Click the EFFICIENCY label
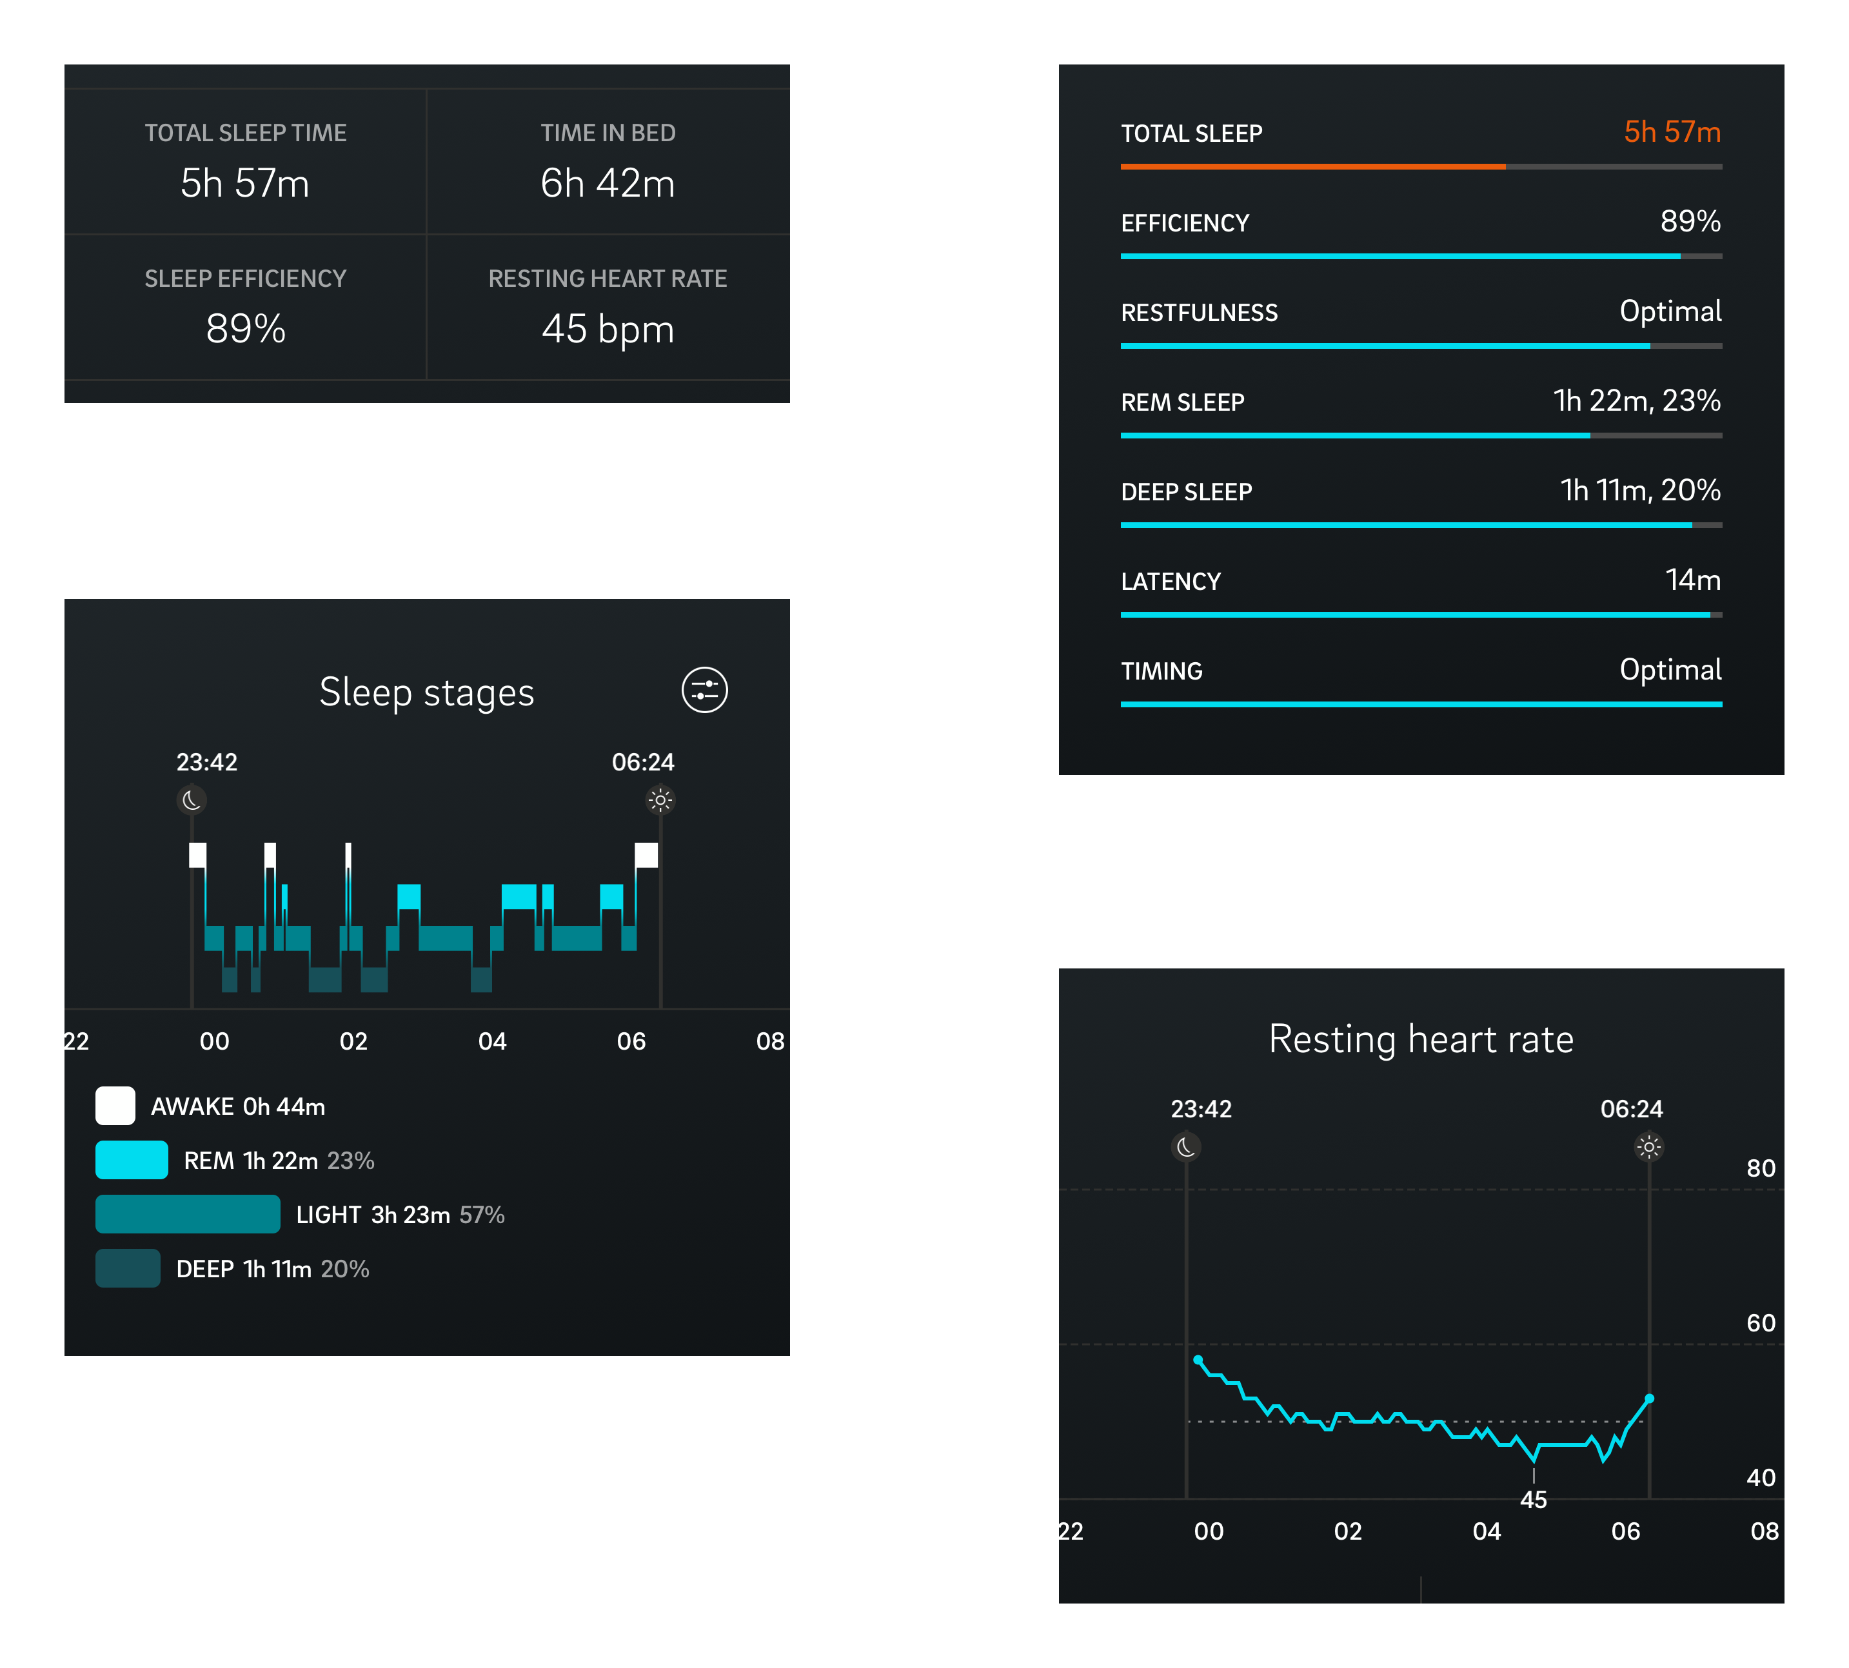The image size is (1849, 1668). click(x=1184, y=224)
